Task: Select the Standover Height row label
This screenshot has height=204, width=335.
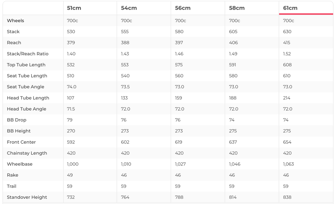Action: [27, 197]
